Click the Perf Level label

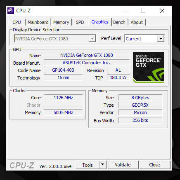point(111,38)
